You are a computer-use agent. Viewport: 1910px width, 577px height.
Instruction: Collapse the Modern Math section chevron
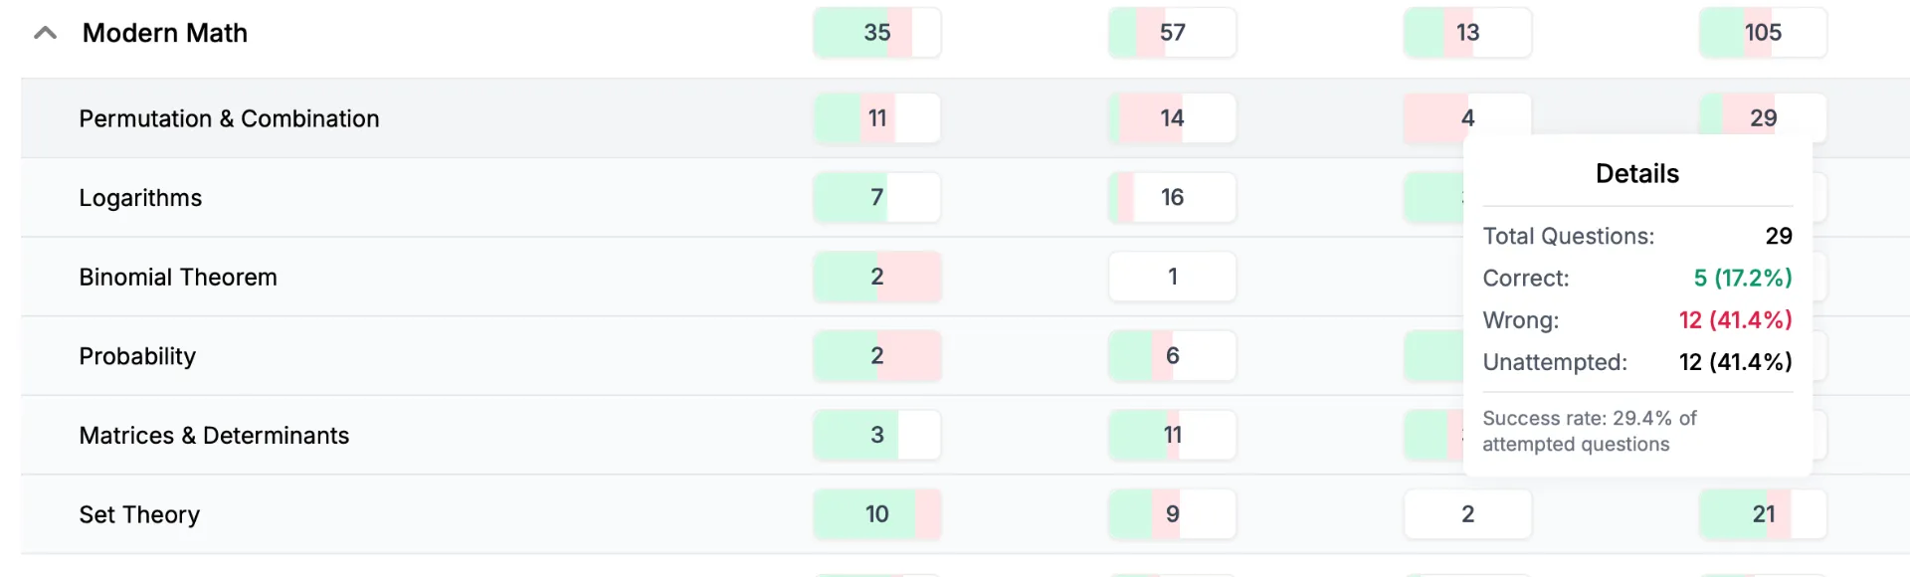tap(45, 33)
